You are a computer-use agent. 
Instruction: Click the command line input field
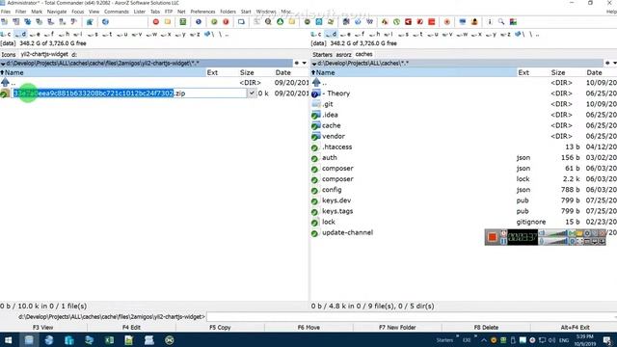pyautogui.click(x=412, y=317)
